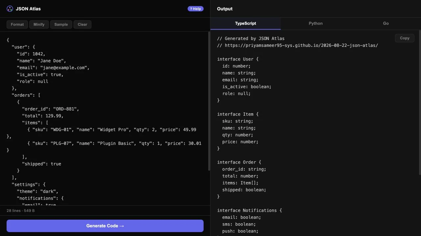Viewport: 421px width, 236px height.
Task: Click the "sms: boolean;" output line
Action: tap(239, 224)
